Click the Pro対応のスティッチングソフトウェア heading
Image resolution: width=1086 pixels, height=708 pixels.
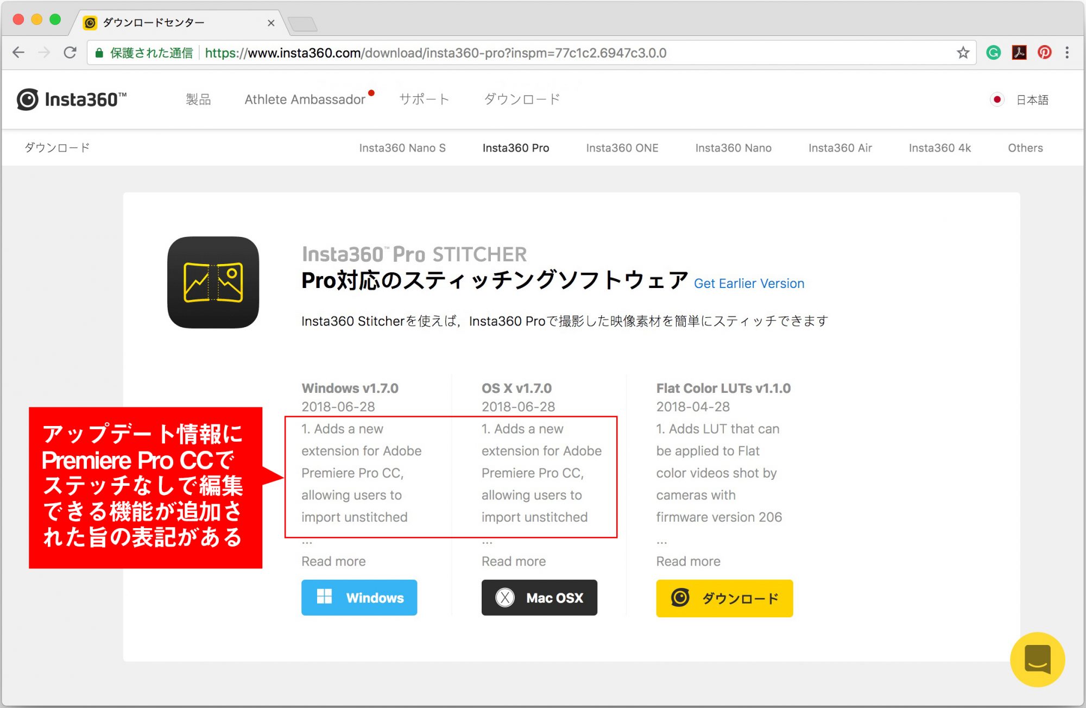click(x=495, y=280)
